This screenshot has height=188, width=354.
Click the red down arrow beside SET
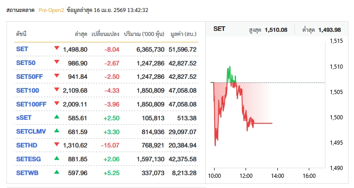click(x=57, y=49)
